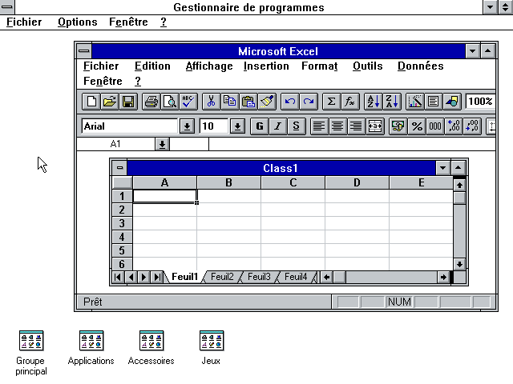Open the Class1 workbook control menu
Viewport: 513px width, 384px height.
pyautogui.click(x=119, y=168)
